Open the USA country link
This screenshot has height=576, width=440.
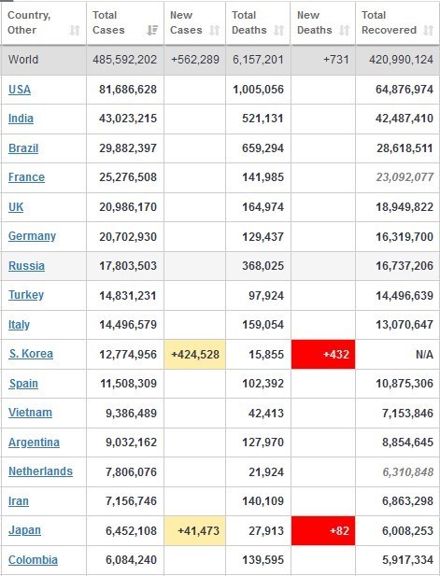[x=20, y=90]
